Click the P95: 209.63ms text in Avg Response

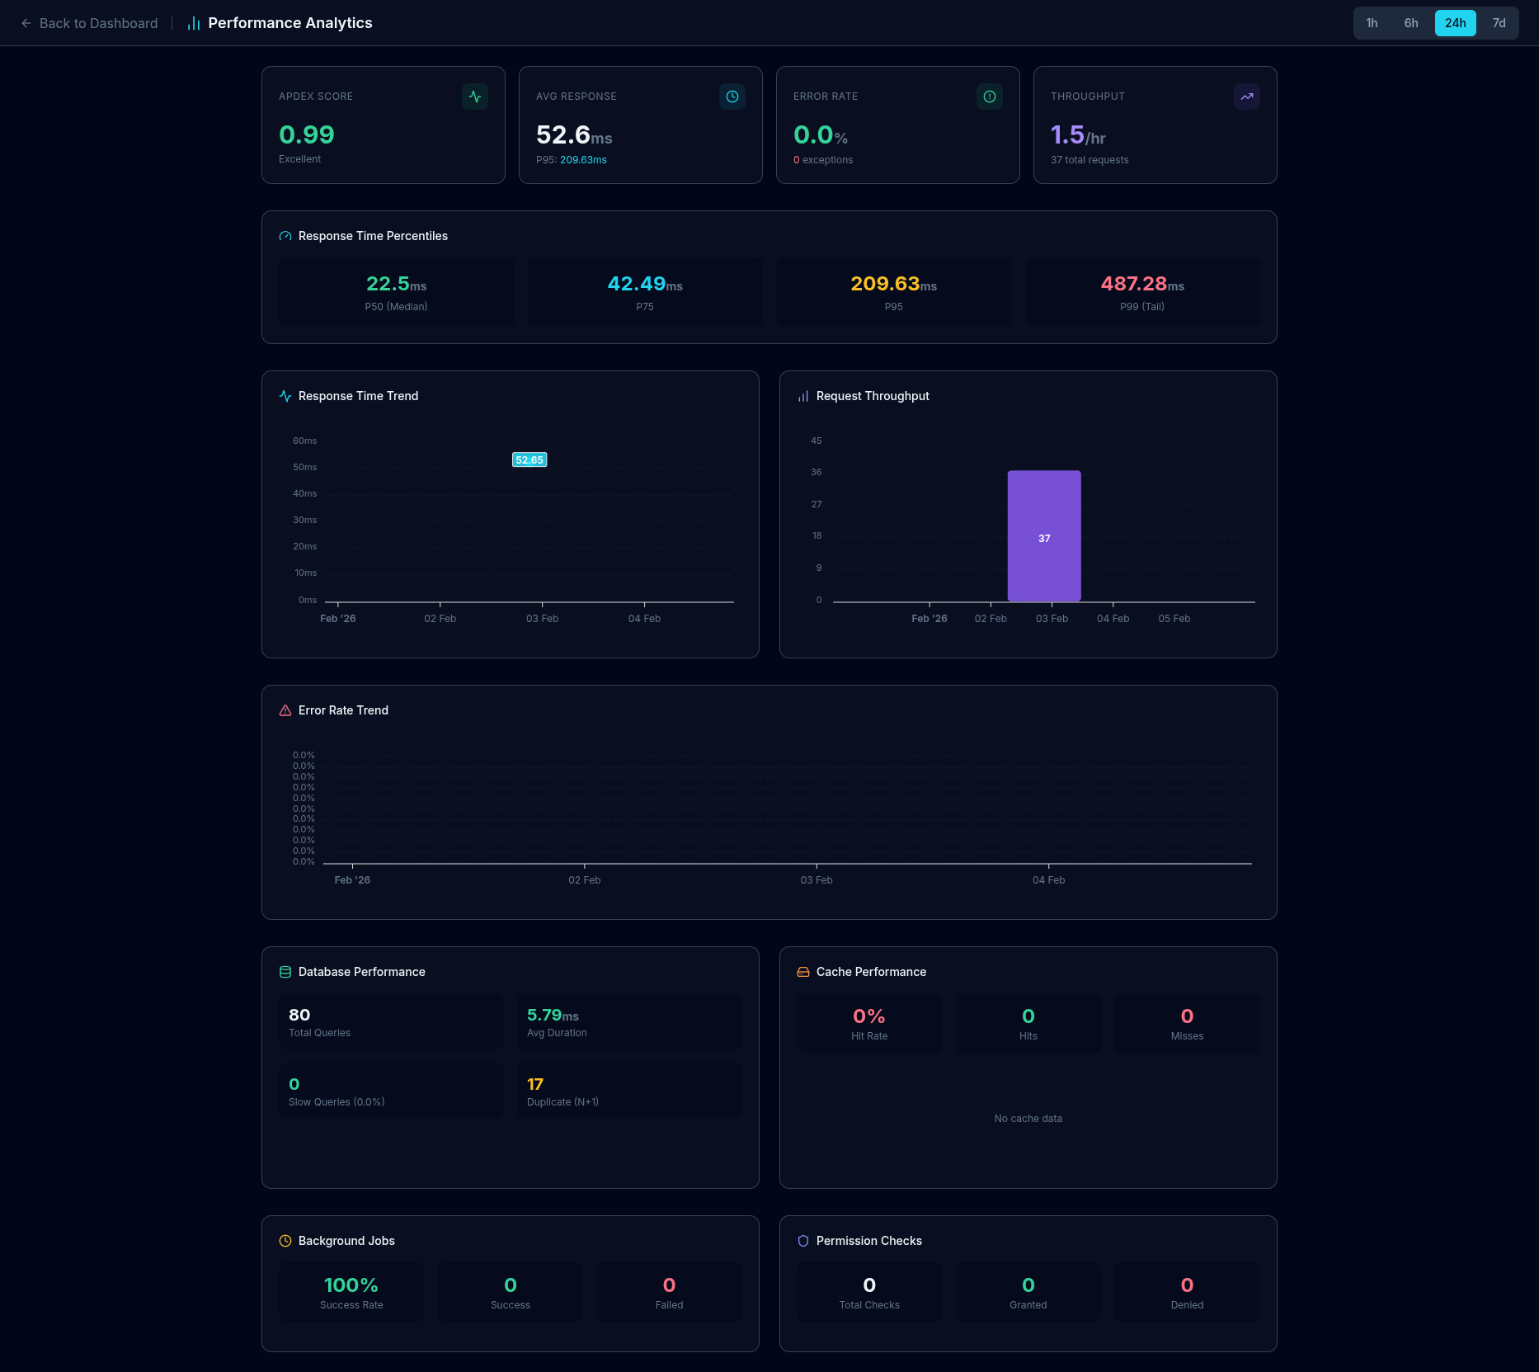[572, 160]
